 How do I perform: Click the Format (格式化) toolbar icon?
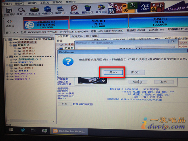(x=74, y=10)
